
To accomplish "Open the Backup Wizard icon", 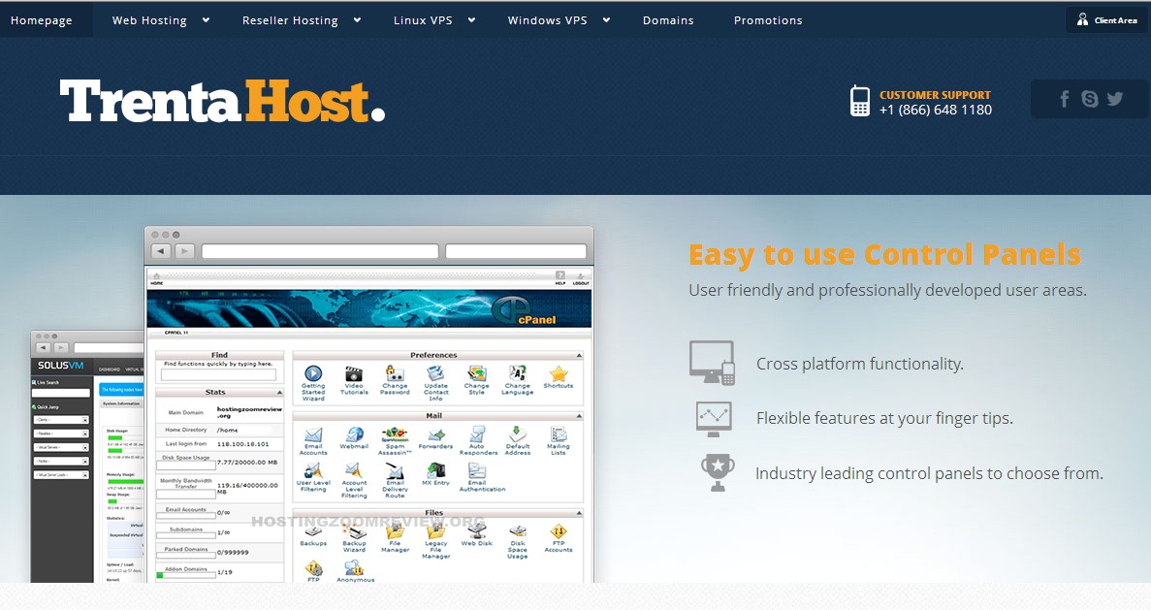I will [354, 531].
